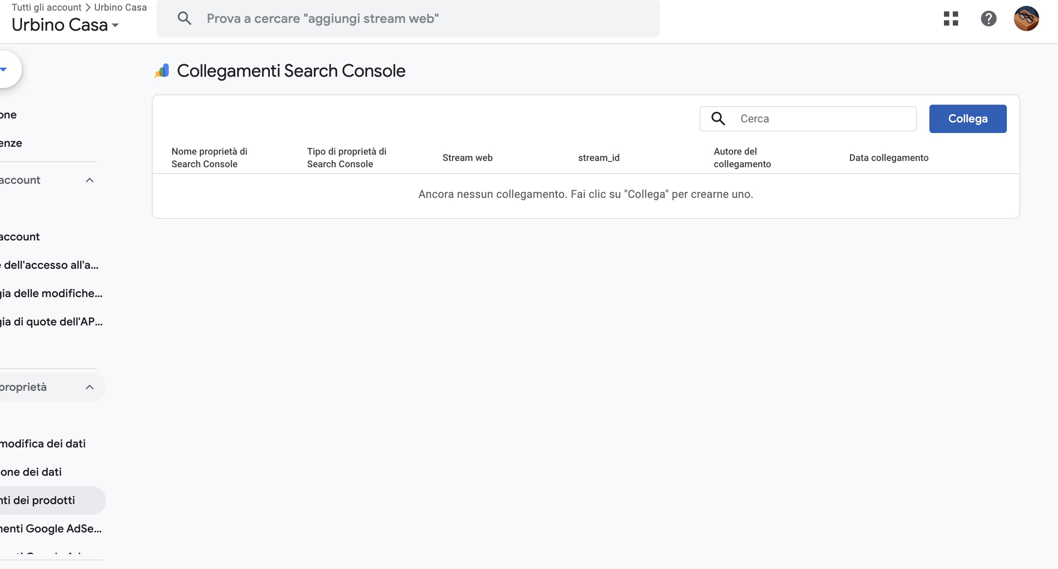Click 'Ancora nessun collegamento' empty message
The height and width of the screenshot is (569, 1058).
586,194
